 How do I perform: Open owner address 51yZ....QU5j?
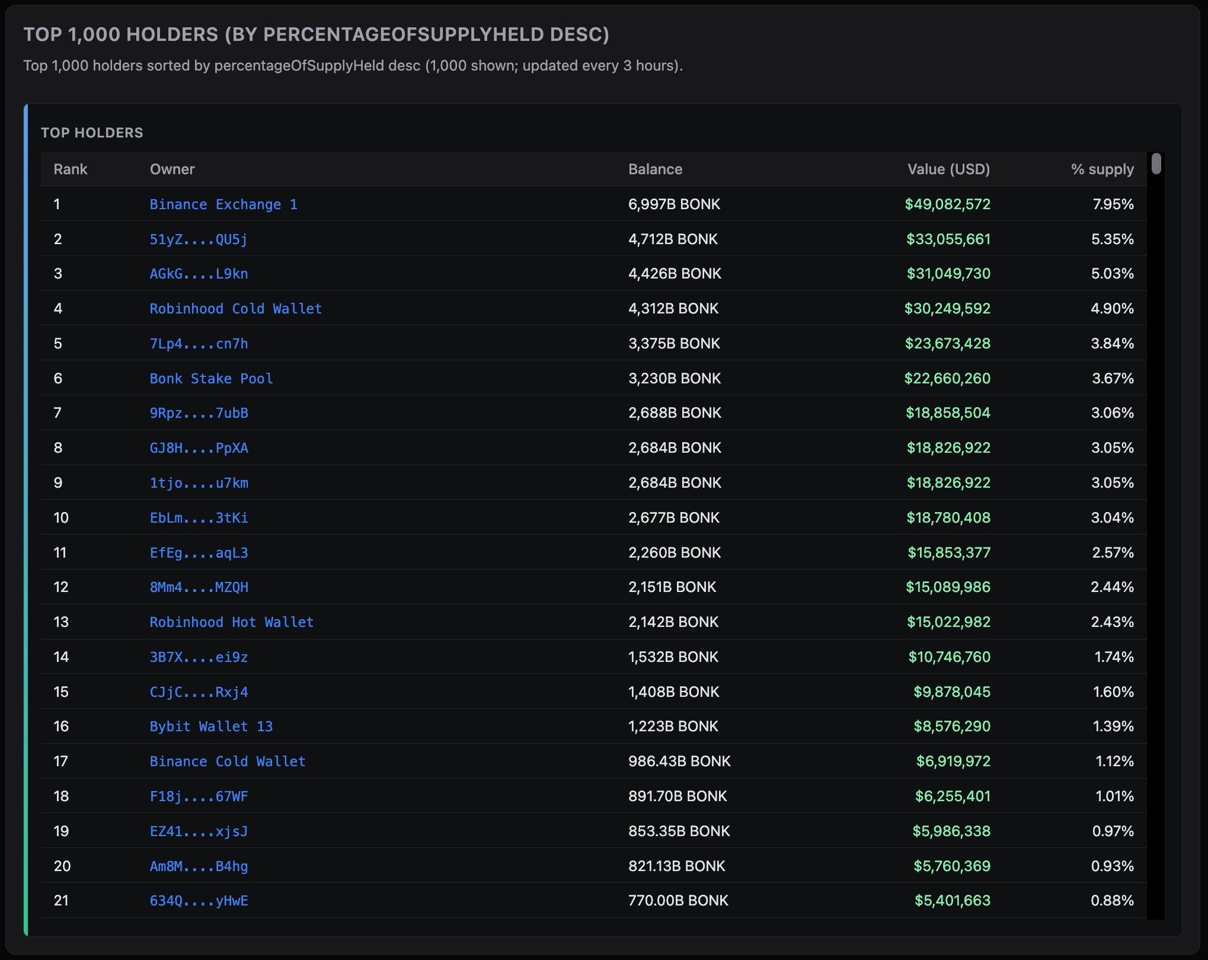(199, 239)
